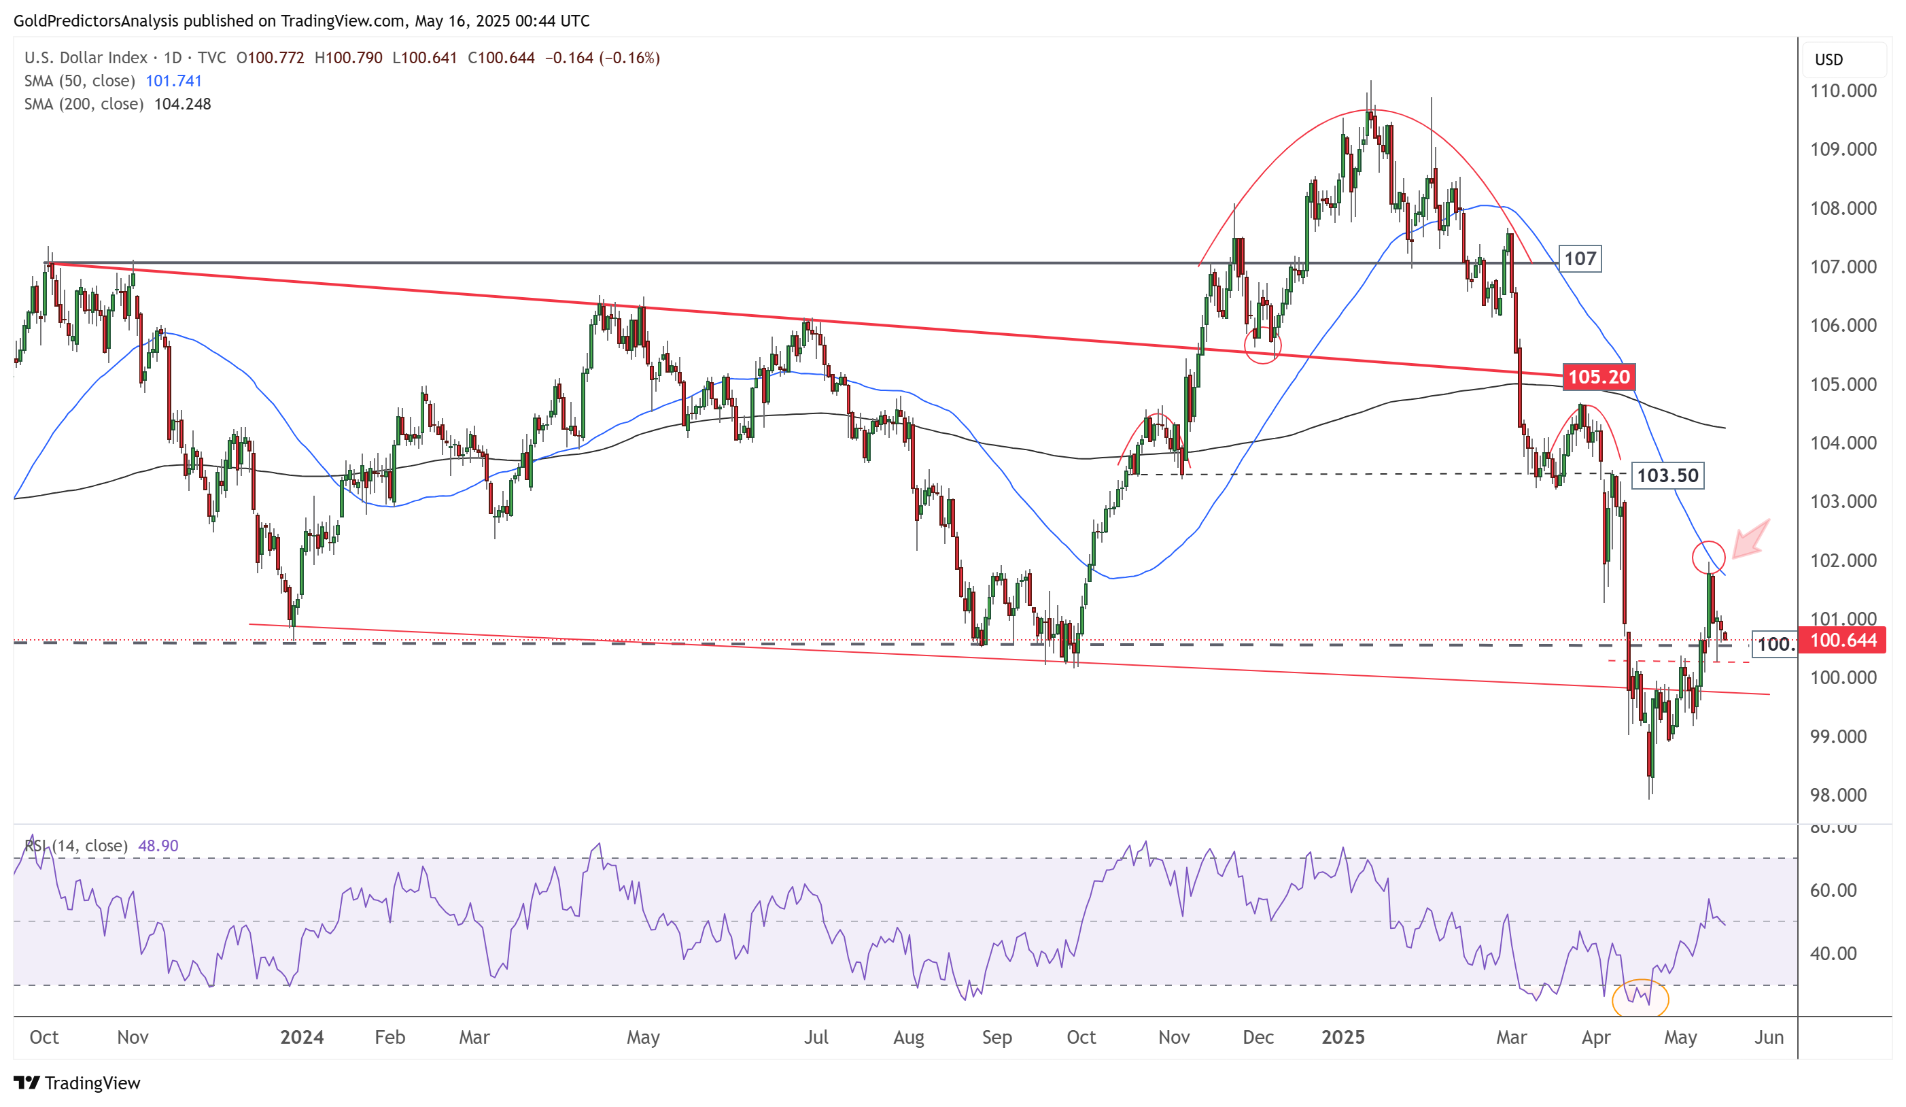
Task: Click the 2025 label on time axis
Action: coord(1343,1037)
